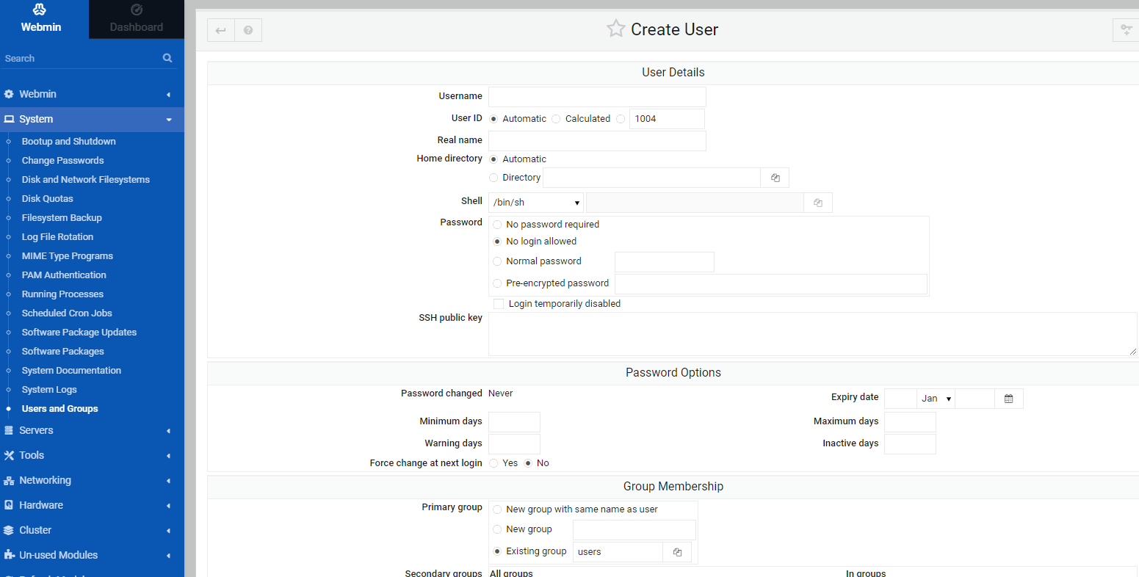The height and width of the screenshot is (577, 1139).
Task: Click the Servers icon in sidebar
Action: (9, 430)
